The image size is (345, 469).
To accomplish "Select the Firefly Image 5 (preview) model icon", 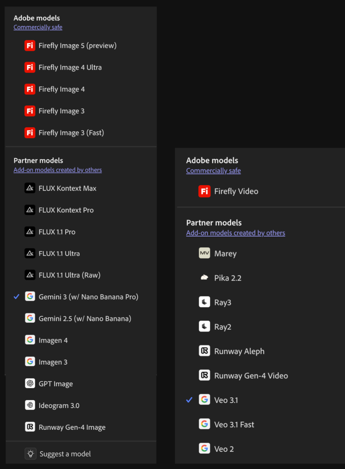I will 30,46.
